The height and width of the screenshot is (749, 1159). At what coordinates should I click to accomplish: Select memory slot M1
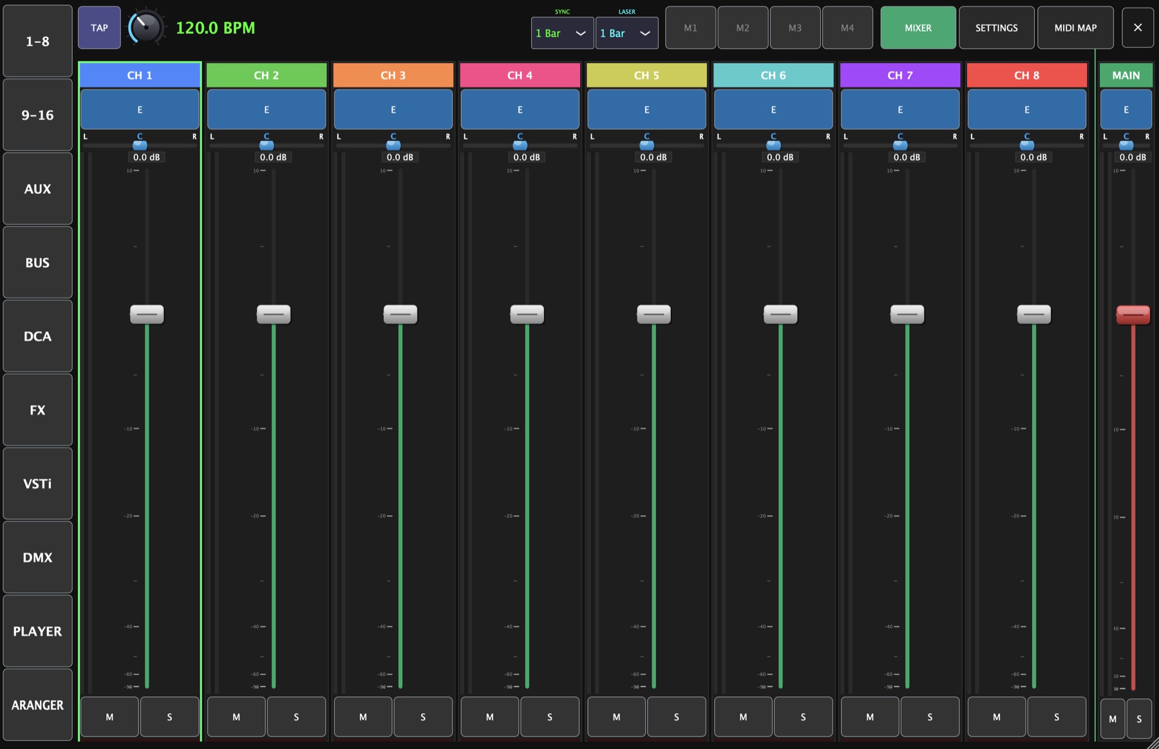pos(690,28)
